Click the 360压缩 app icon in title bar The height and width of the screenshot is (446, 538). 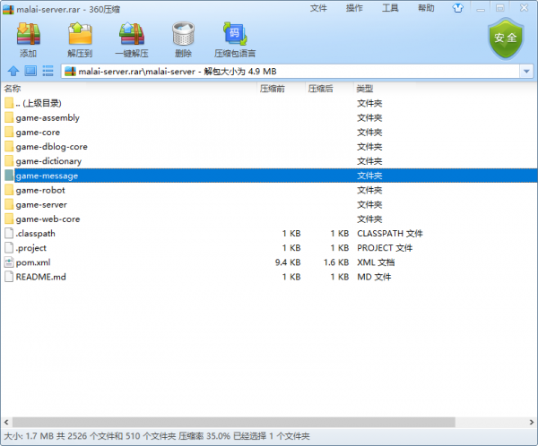[x=8, y=9]
